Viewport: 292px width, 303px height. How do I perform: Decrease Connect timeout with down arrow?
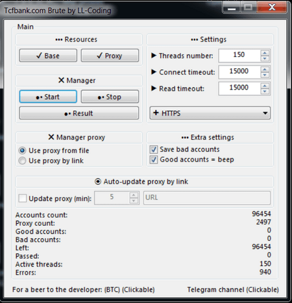tap(265, 75)
